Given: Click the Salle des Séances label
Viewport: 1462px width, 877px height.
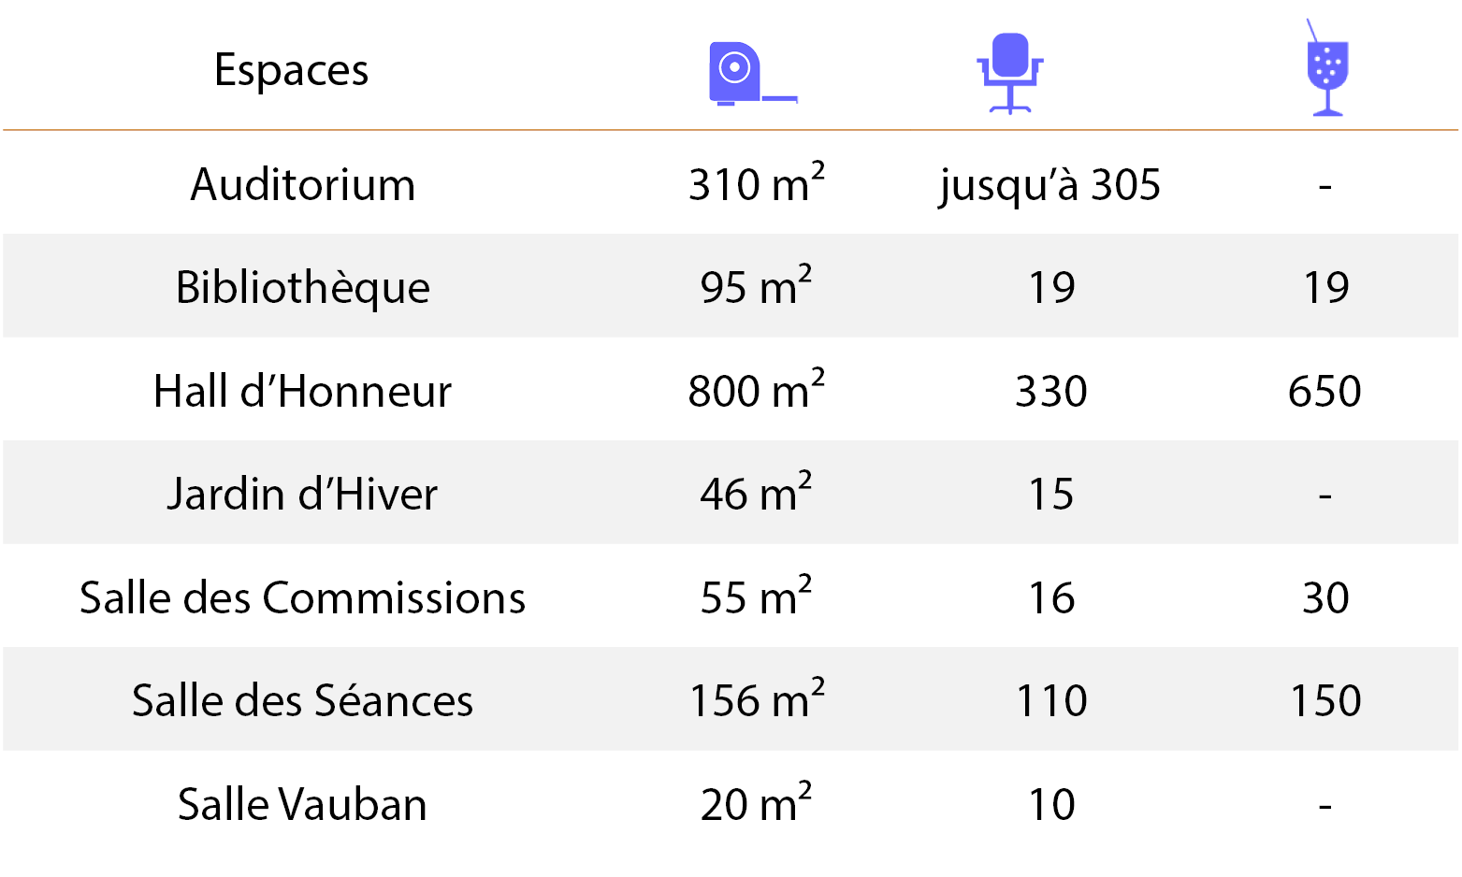Looking at the screenshot, I should coord(302,700).
